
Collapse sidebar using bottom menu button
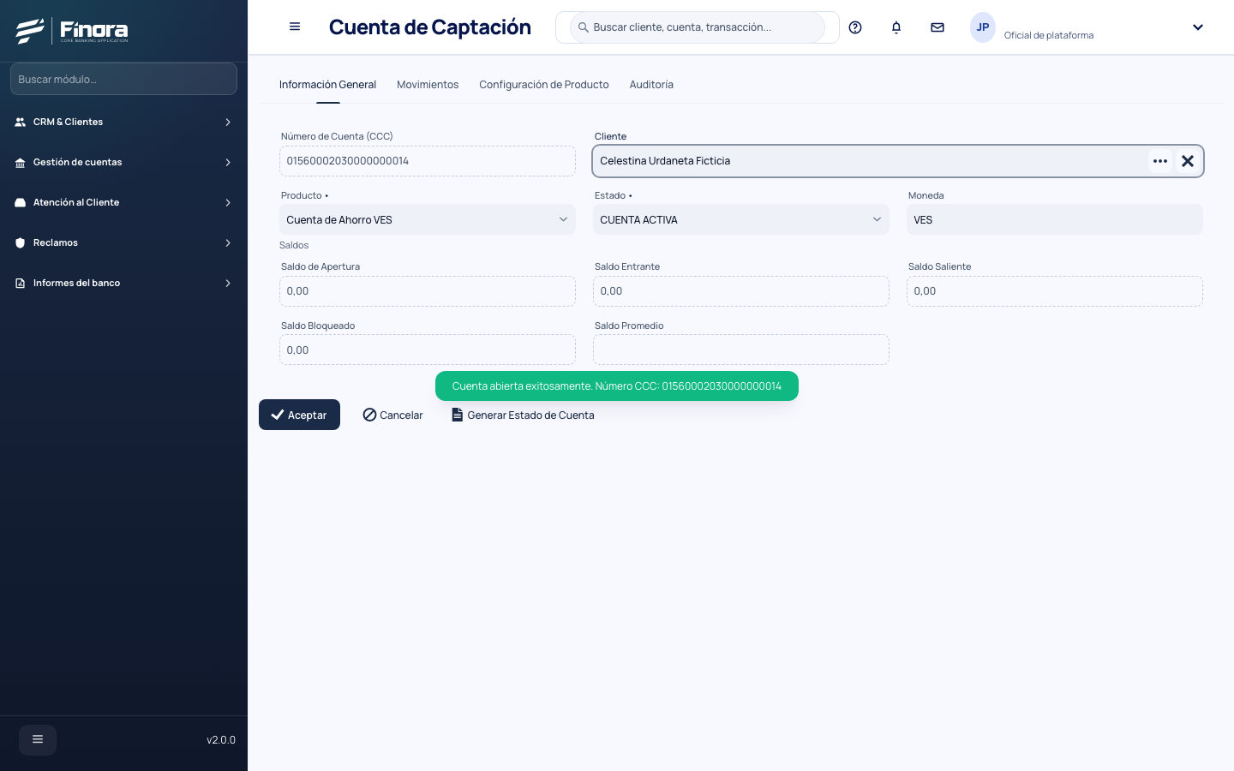point(38,739)
